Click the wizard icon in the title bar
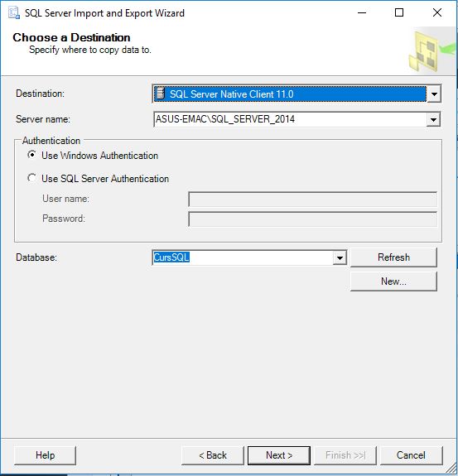Image resolution: width=458 pixels, height=476 pixels. (14, 13)
